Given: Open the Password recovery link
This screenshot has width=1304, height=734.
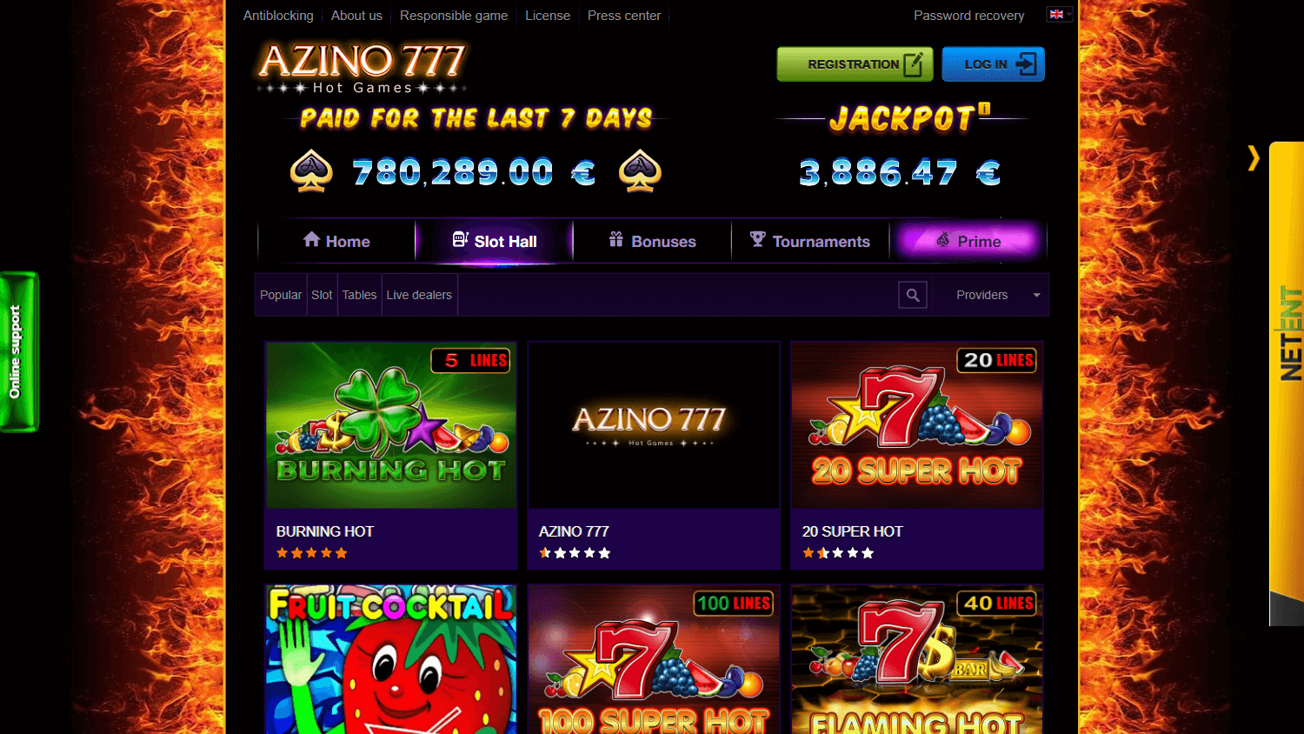Looking at the screenshot, I should [x=968, y=16].
